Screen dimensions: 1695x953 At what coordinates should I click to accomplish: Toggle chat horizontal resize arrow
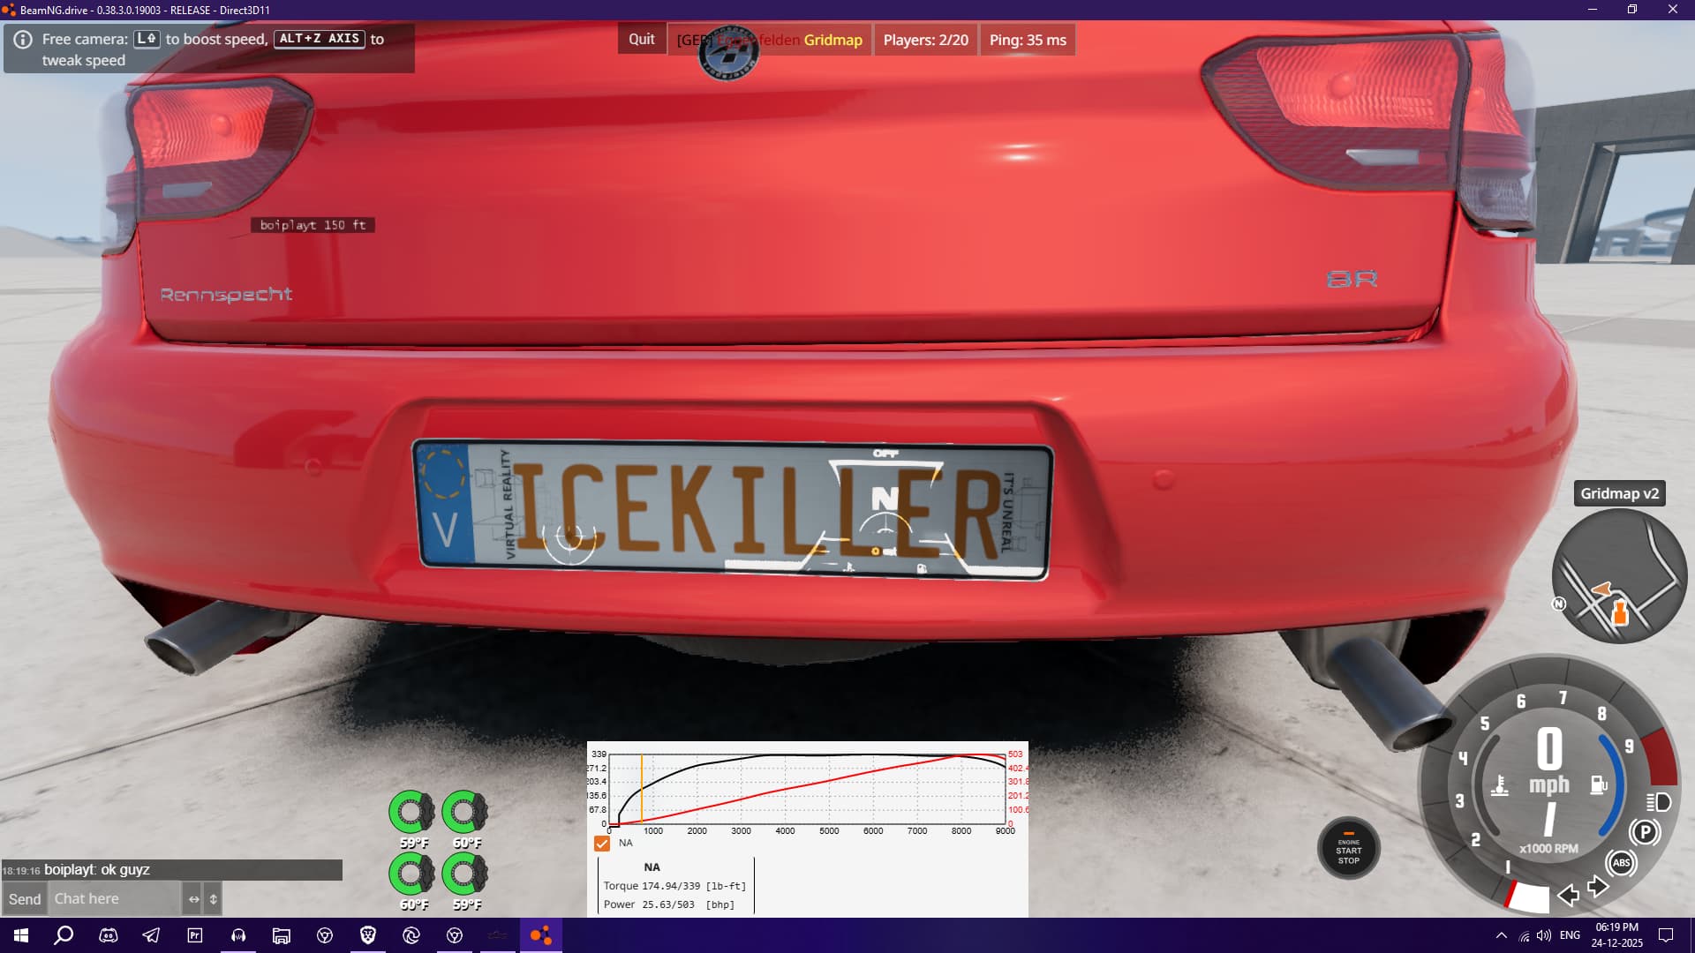pos(193,899)
